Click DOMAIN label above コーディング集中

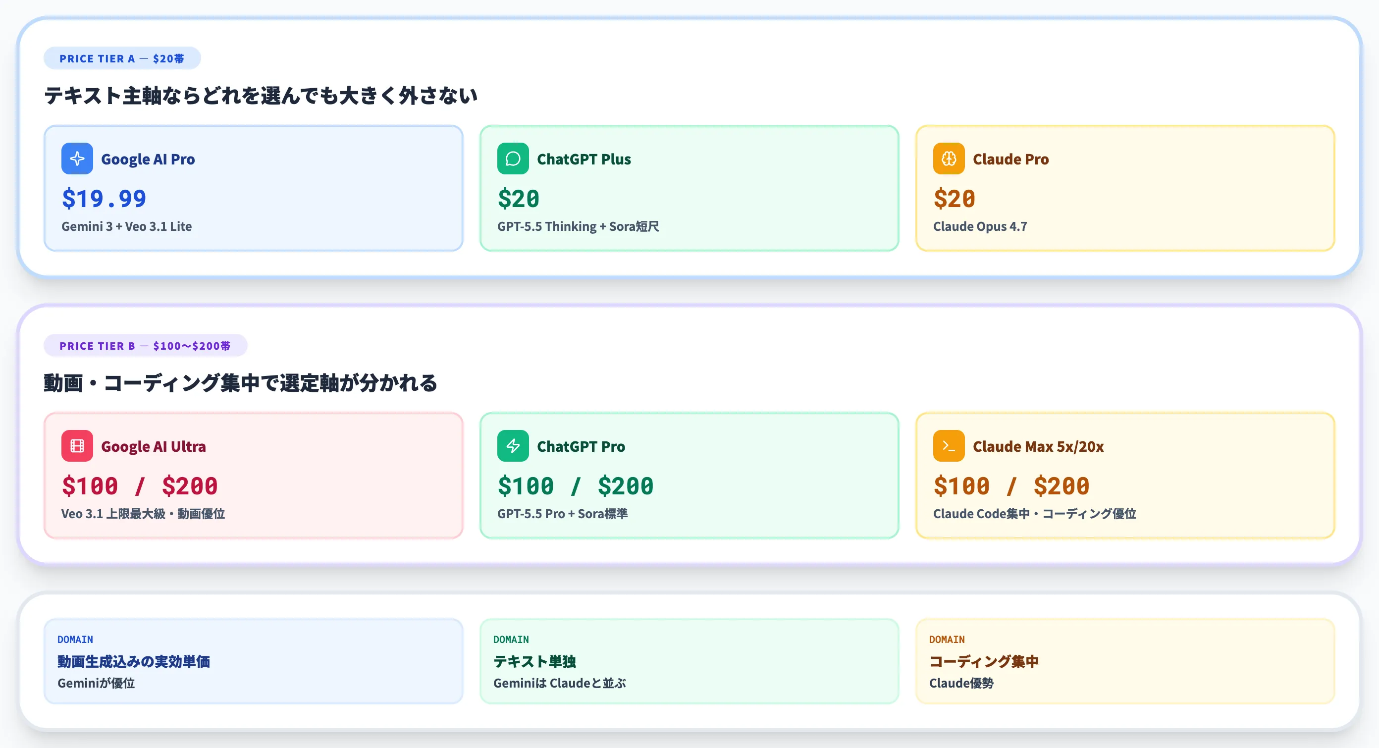pos(947,640)
